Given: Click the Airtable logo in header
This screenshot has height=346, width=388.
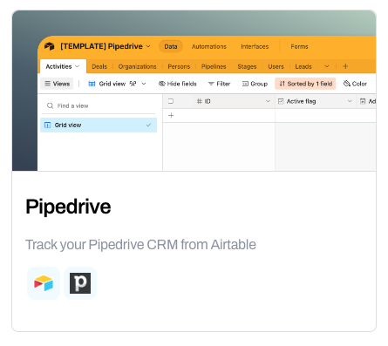Looking at the screenshot, I should pos(50,46).
